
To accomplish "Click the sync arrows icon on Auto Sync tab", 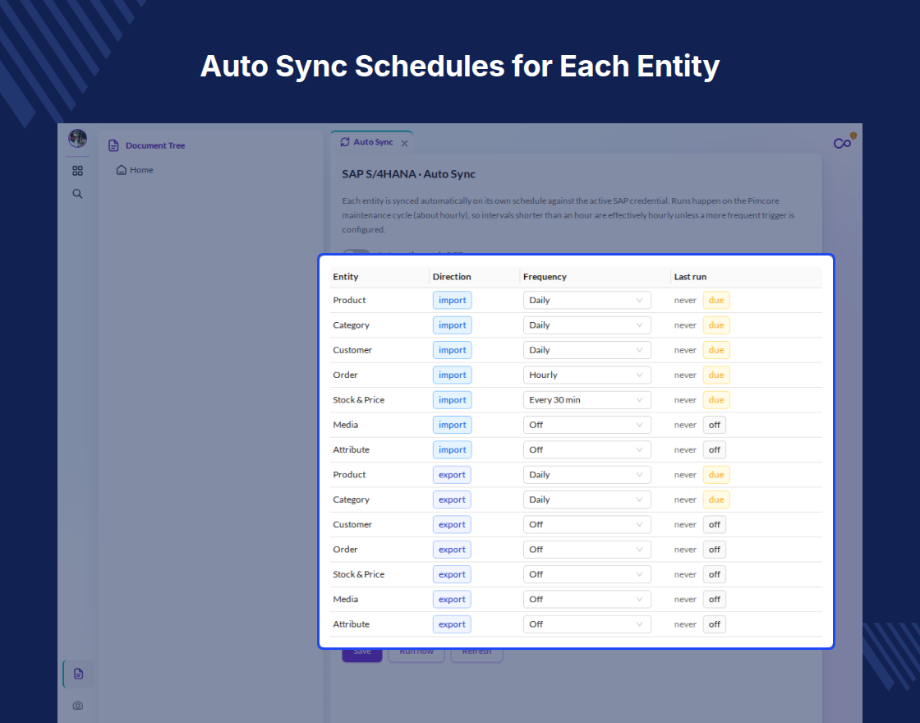I will point(345,142).
